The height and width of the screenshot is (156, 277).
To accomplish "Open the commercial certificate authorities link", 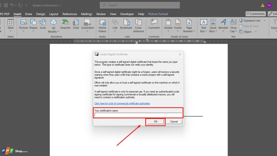I will [x=122, y=103].
